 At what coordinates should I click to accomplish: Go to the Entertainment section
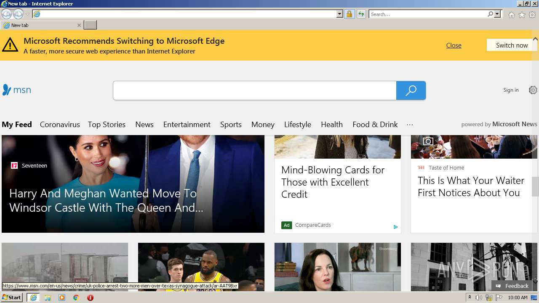[187, 125]
